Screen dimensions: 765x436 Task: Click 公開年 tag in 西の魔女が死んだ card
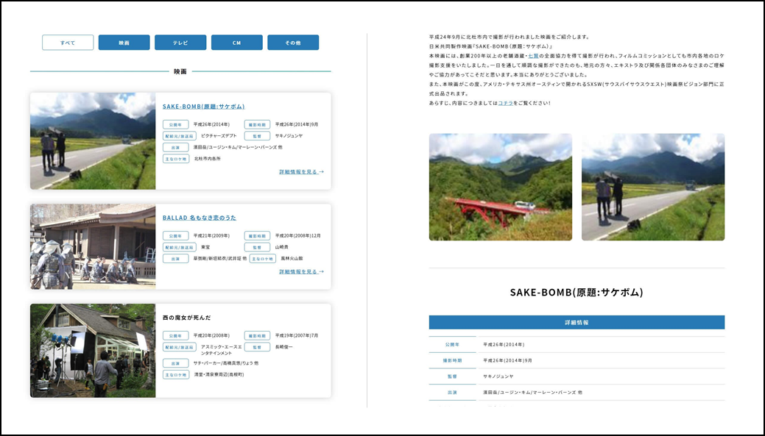coord(176,336)
